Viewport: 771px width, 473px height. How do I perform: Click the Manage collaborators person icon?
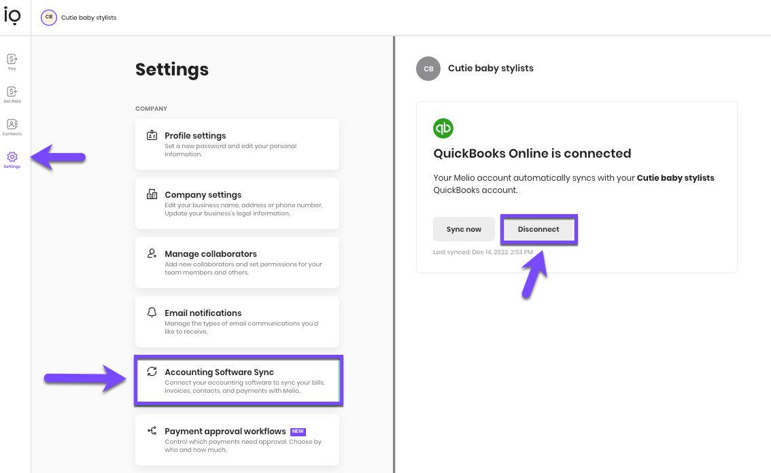(152, 253)
